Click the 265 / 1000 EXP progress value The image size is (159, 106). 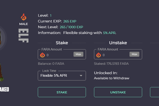point(71,27)
